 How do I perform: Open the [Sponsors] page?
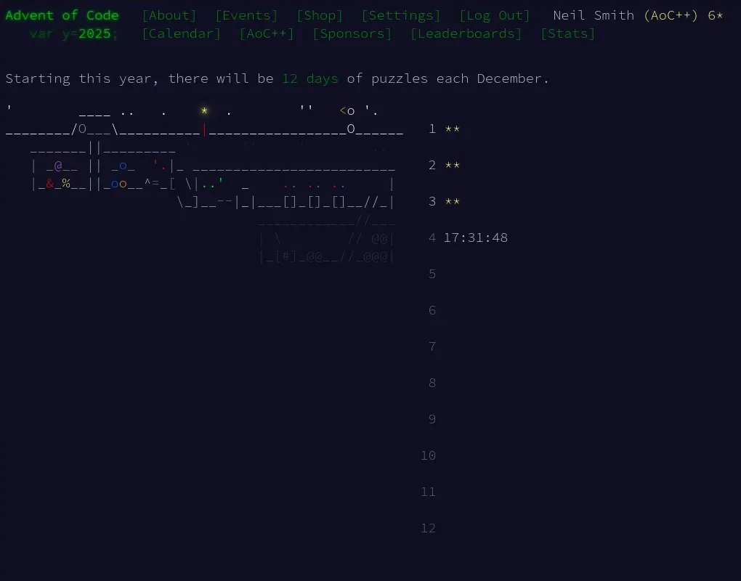click(352, 33)
